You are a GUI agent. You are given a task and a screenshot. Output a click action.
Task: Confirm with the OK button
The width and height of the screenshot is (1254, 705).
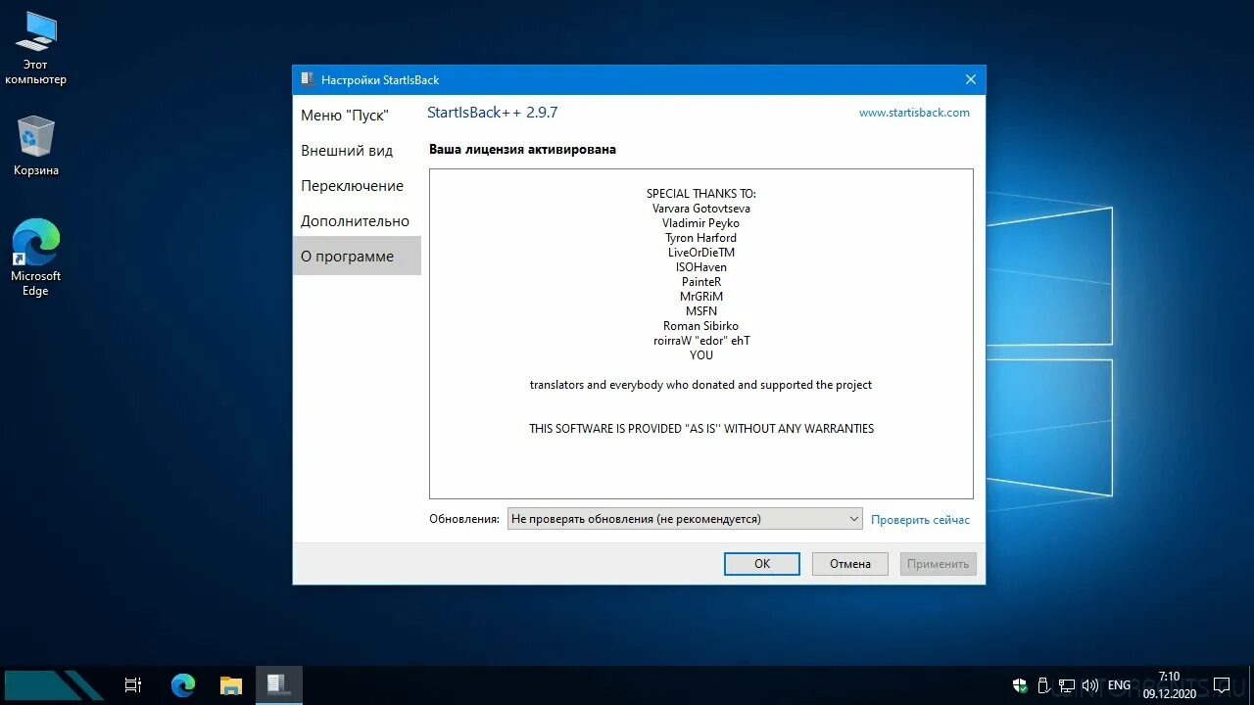point(762,563)
